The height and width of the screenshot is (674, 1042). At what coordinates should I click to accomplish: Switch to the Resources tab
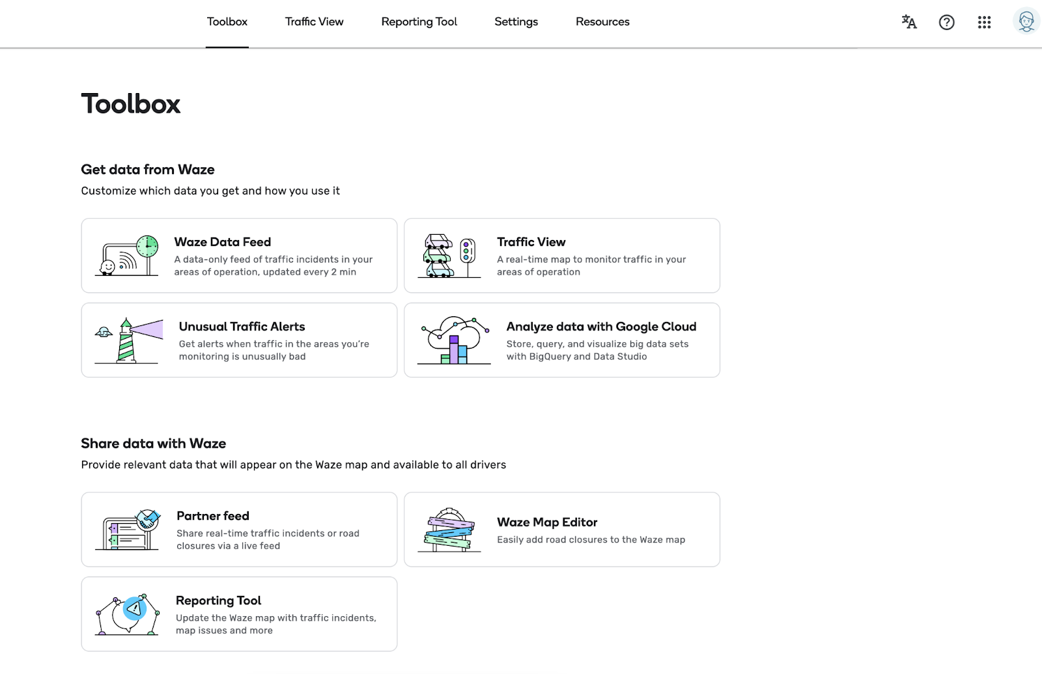[602, 21]
